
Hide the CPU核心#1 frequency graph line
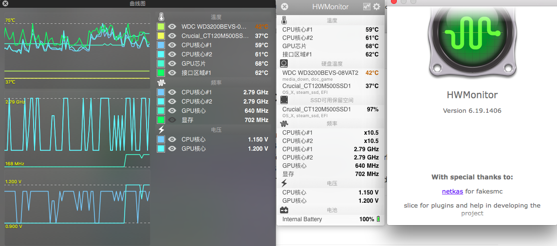pos(172,92)
